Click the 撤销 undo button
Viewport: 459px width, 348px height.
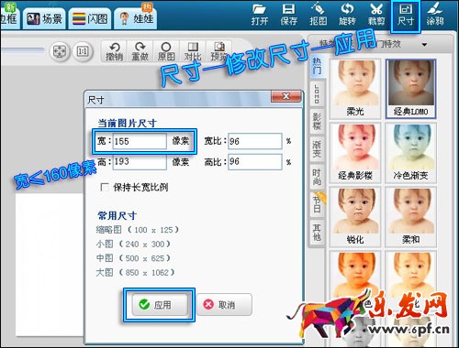114,51
